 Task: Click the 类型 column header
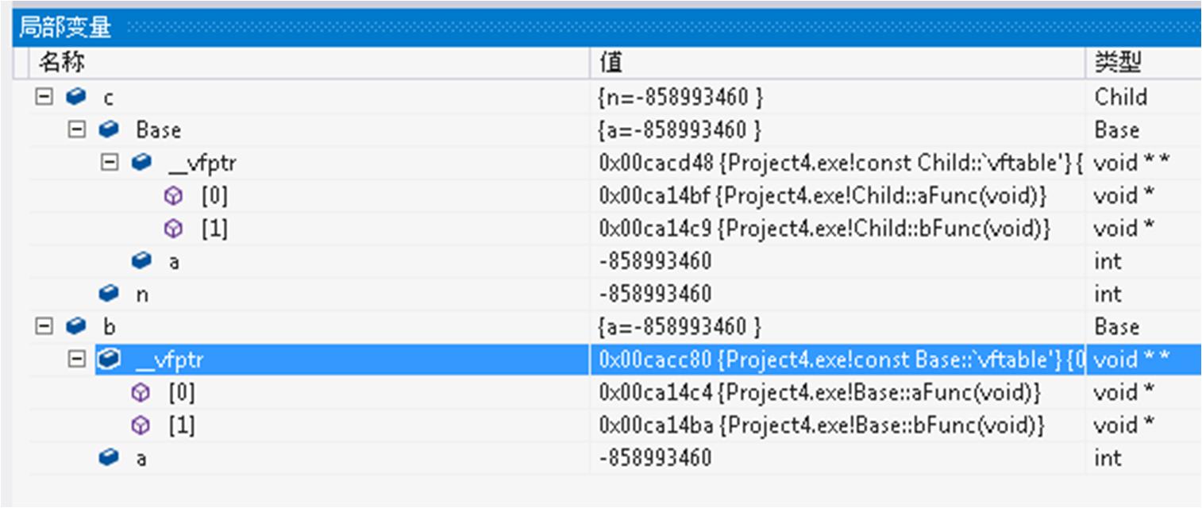coord(1119,63)
